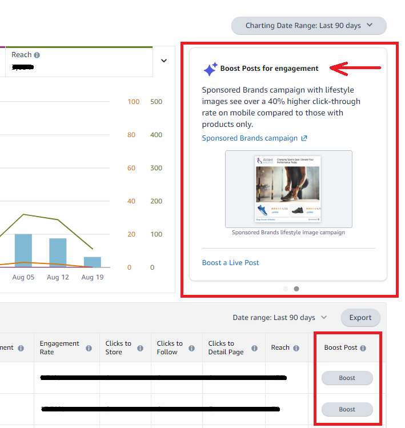This screenshot has width=405, height=428.
Task: Open the Charting Date Range dropdown
Action: (x=308, y=26)
